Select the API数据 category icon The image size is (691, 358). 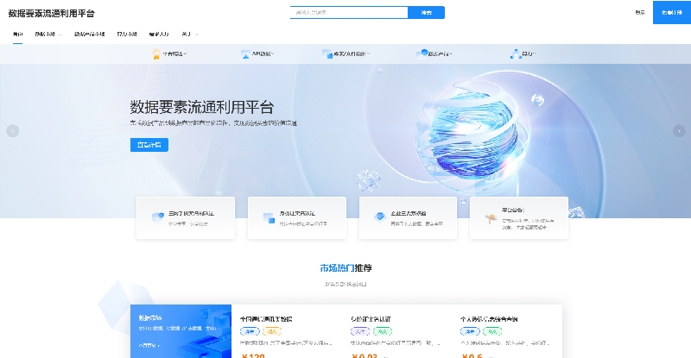(x=245, y=53)
